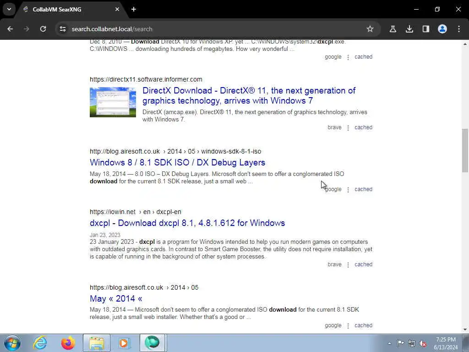Expand options menu for the DirectX 10 result

[x=348, y=57]
